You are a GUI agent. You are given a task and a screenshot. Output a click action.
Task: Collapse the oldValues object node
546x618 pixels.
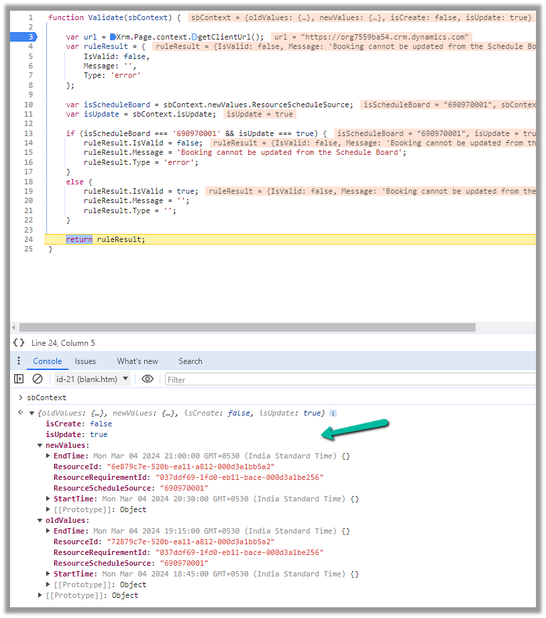[40, 520]
